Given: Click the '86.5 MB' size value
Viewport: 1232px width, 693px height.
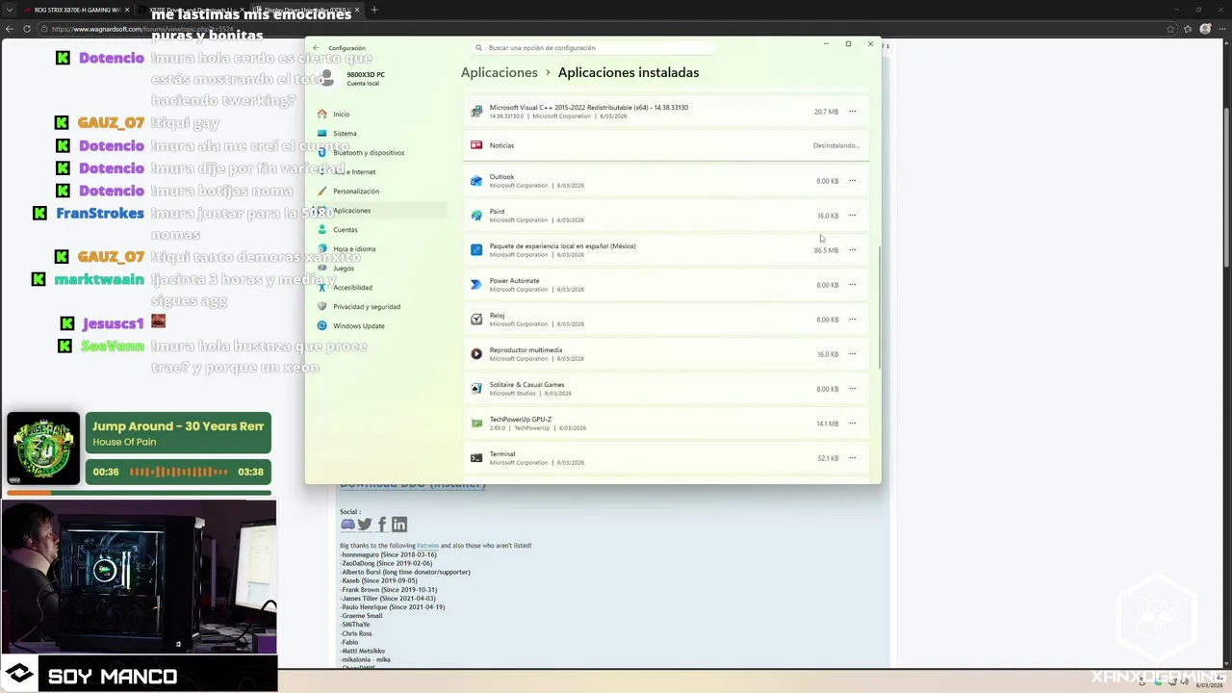Looking at the screenshot, I should (826, 250).
